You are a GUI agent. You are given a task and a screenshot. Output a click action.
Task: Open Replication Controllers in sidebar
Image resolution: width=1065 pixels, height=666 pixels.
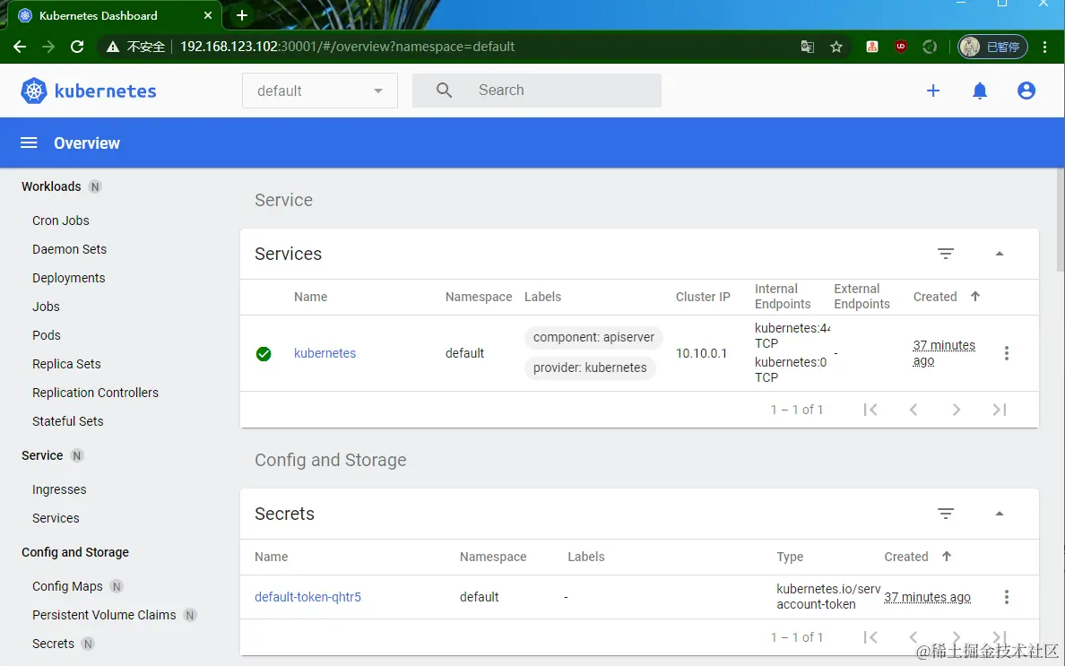pyautogui.click(x=95, y=393)
